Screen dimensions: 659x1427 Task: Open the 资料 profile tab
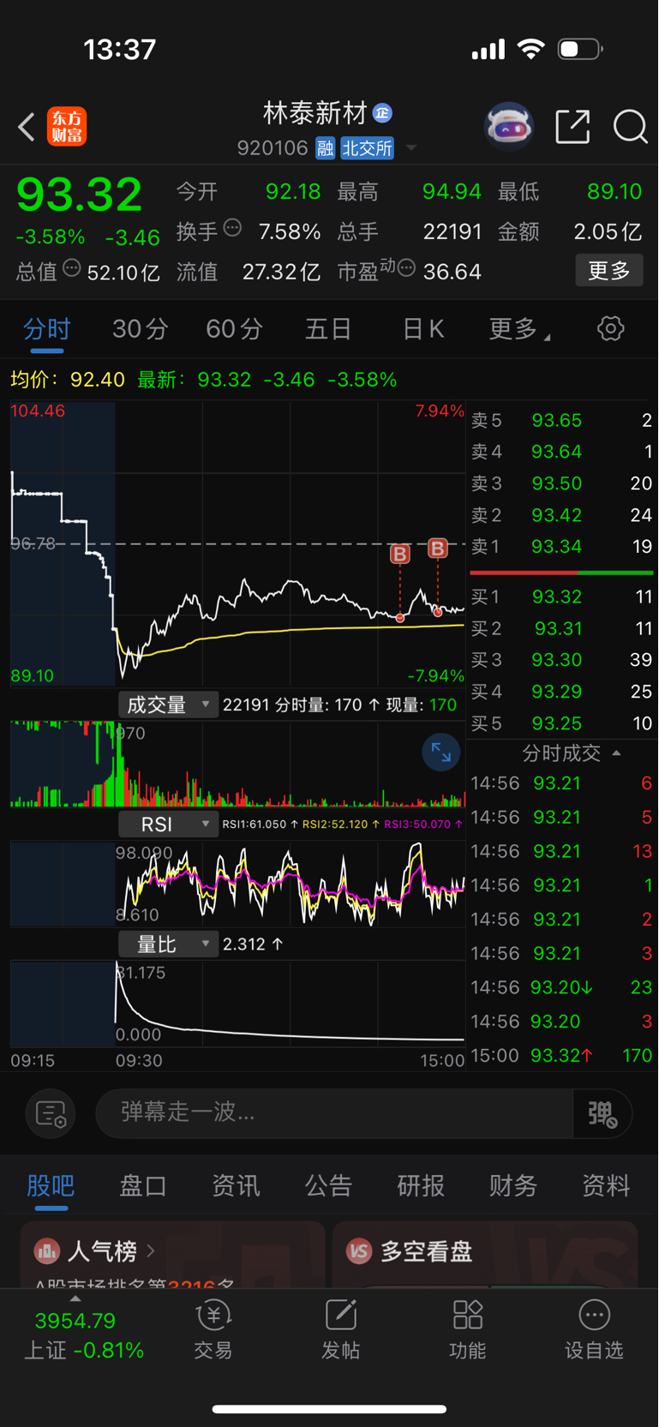[x=606, y=1185]
